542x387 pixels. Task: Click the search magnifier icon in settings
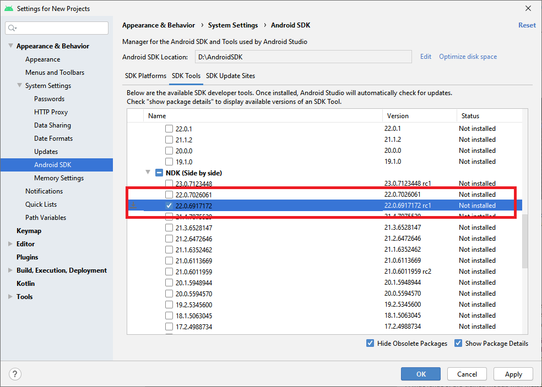point(12,28)
